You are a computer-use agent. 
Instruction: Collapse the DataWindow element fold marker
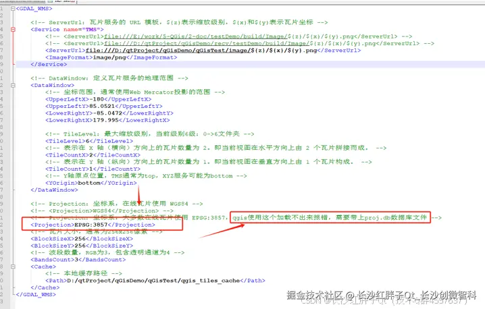point(13,85)
